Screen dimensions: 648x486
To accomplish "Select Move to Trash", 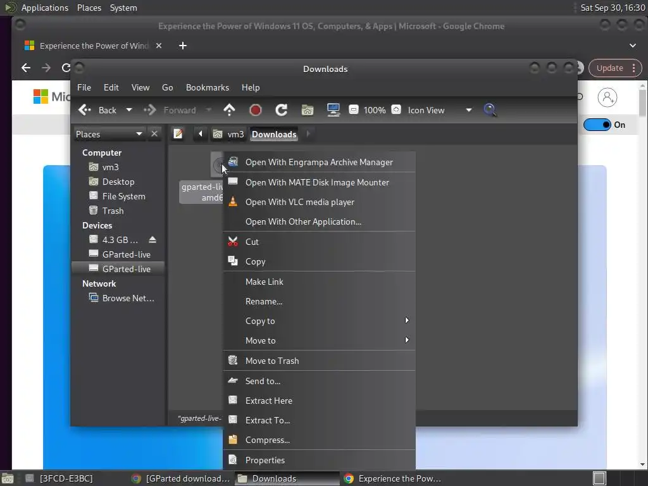I will click(319, 361).
